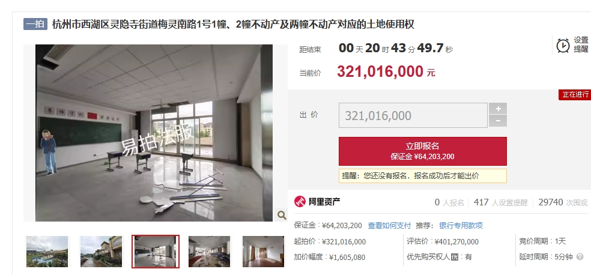
Task: Click the magnifier icon on main photo
Action: [x=282, y=215]
